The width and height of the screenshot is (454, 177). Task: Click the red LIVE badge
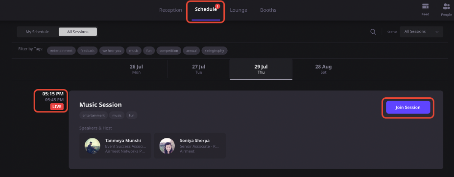(57, 107)
